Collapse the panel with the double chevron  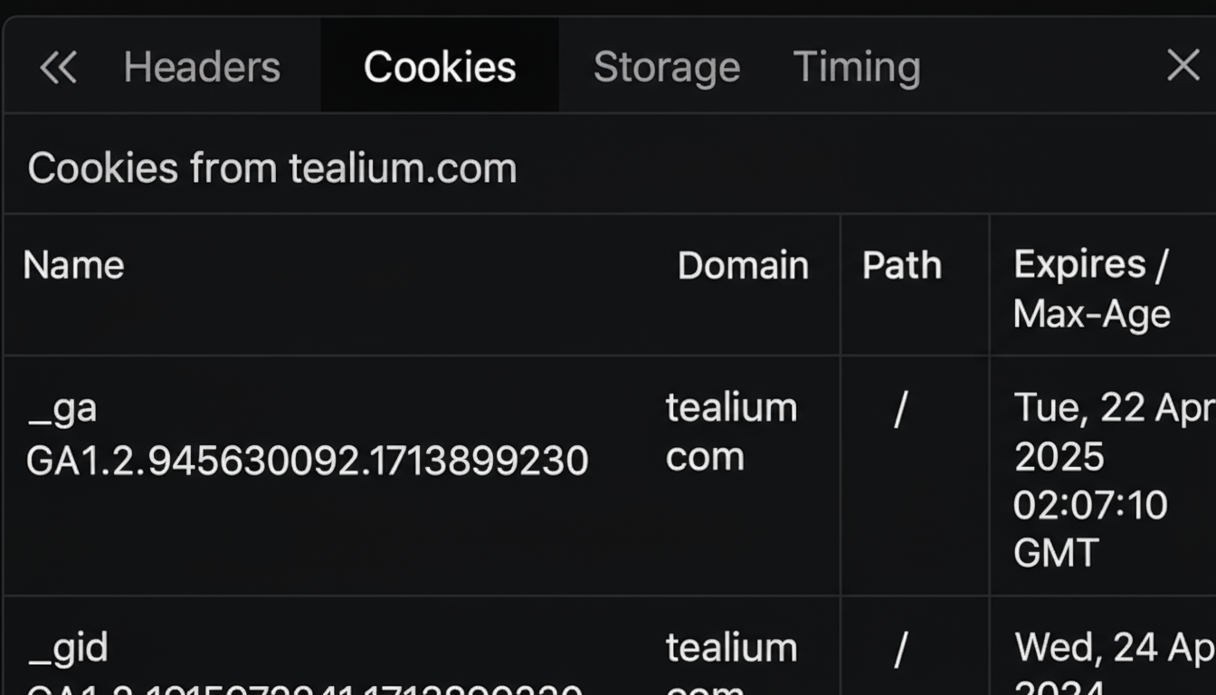coord(59,67)
